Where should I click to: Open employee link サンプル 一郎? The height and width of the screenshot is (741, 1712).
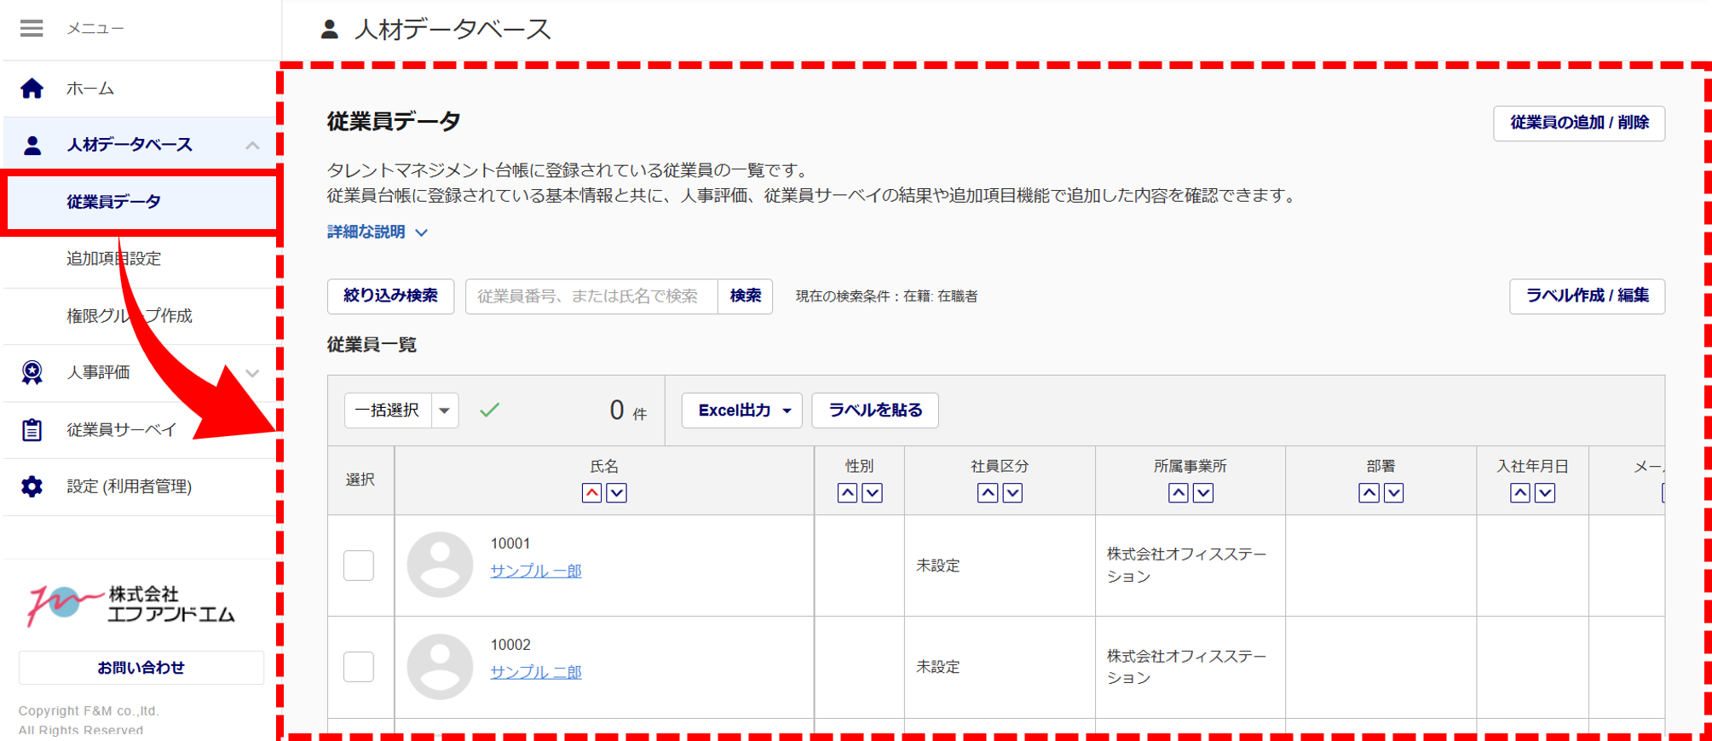tap(535, 571)
